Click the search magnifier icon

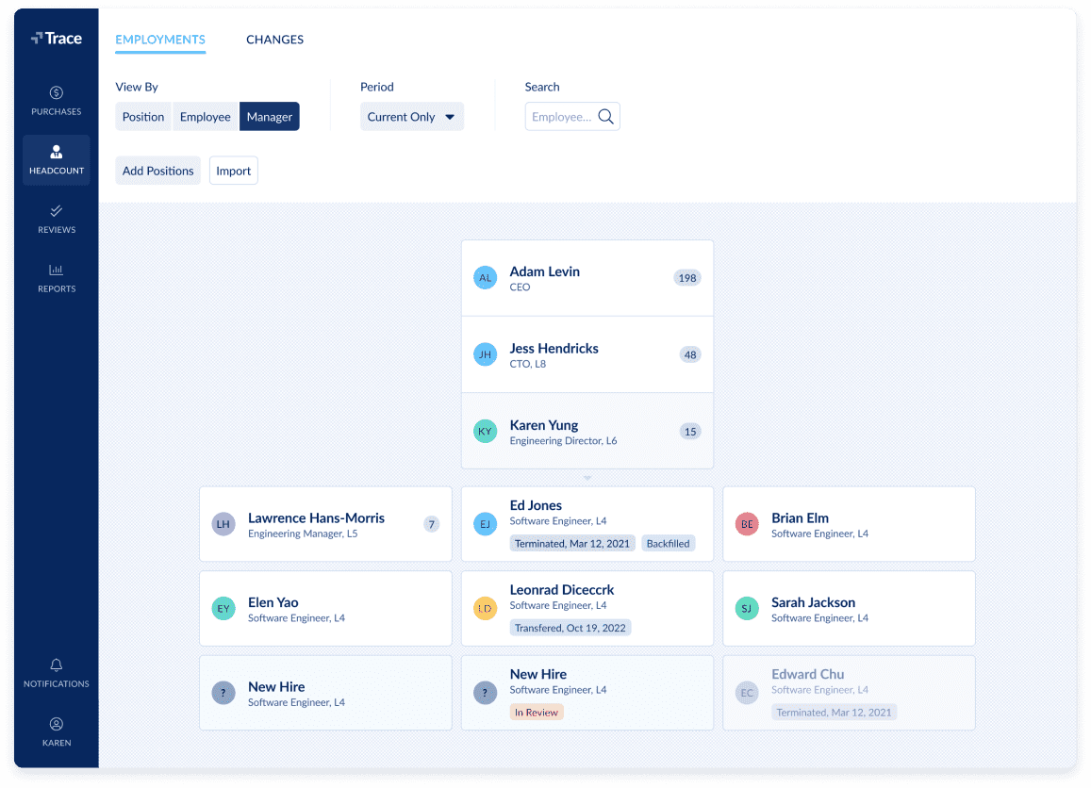[x=606, y=117]
